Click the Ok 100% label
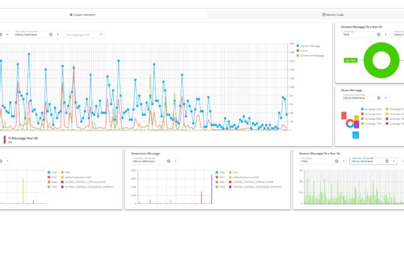This screenshot has width=404, height=257. tap(350, 60)
